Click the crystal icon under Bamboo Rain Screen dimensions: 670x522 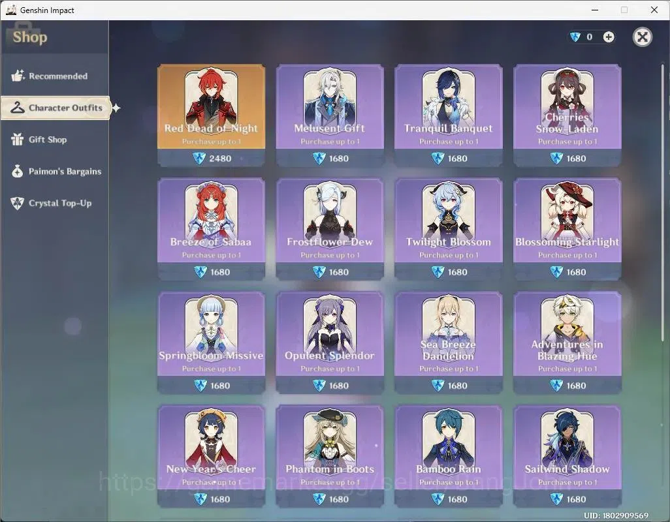(438, 499)
